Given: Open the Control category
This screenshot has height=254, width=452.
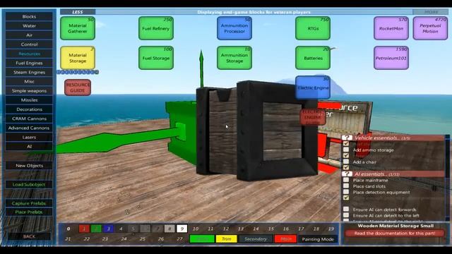Looking at the screenshot, I should pyautogui.click(x=29, y=44).
